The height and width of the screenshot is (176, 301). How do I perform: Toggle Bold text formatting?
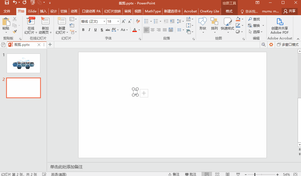[83, 30]
